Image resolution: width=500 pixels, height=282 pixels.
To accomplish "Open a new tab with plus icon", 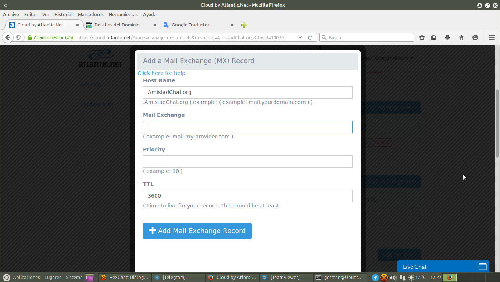I will pyautogui.click(x=244, y=25).
